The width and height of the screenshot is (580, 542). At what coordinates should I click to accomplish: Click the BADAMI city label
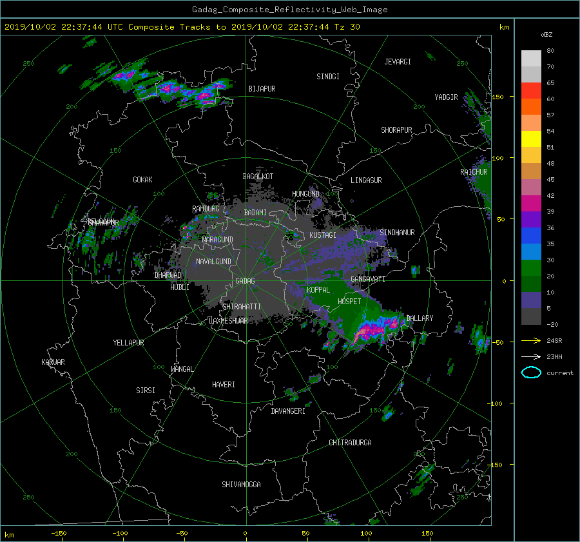255,213
